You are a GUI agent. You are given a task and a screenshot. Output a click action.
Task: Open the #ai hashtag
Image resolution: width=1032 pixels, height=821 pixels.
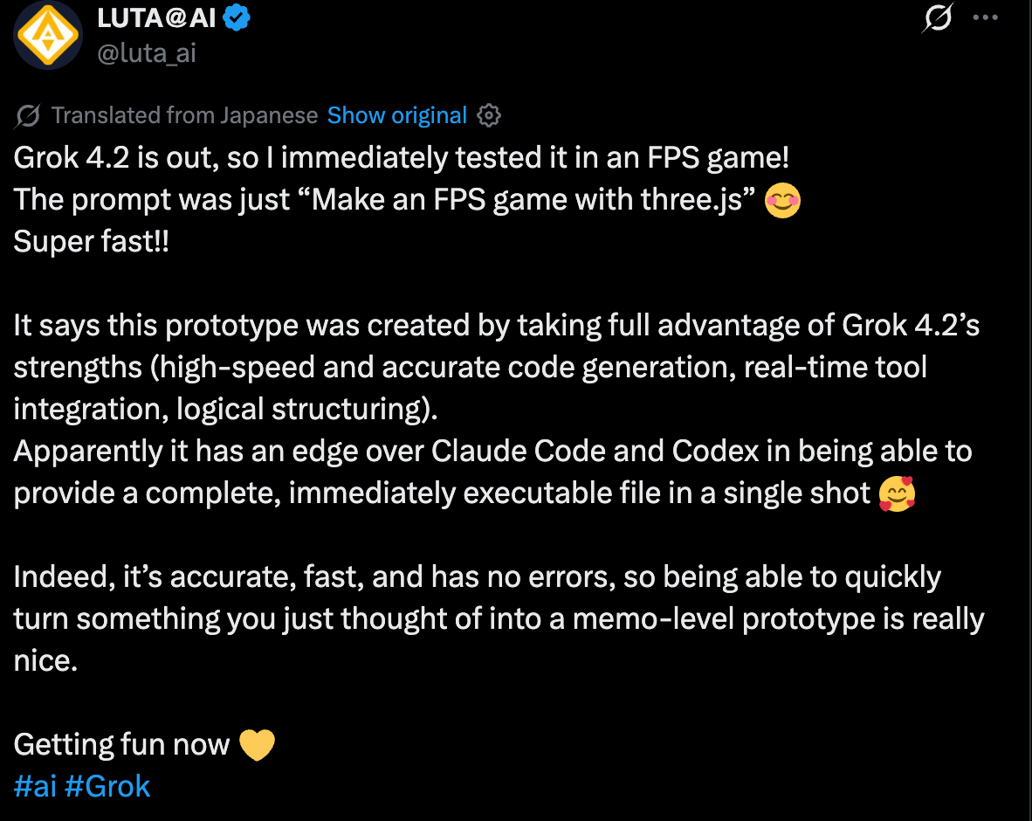tap(36, 786)
